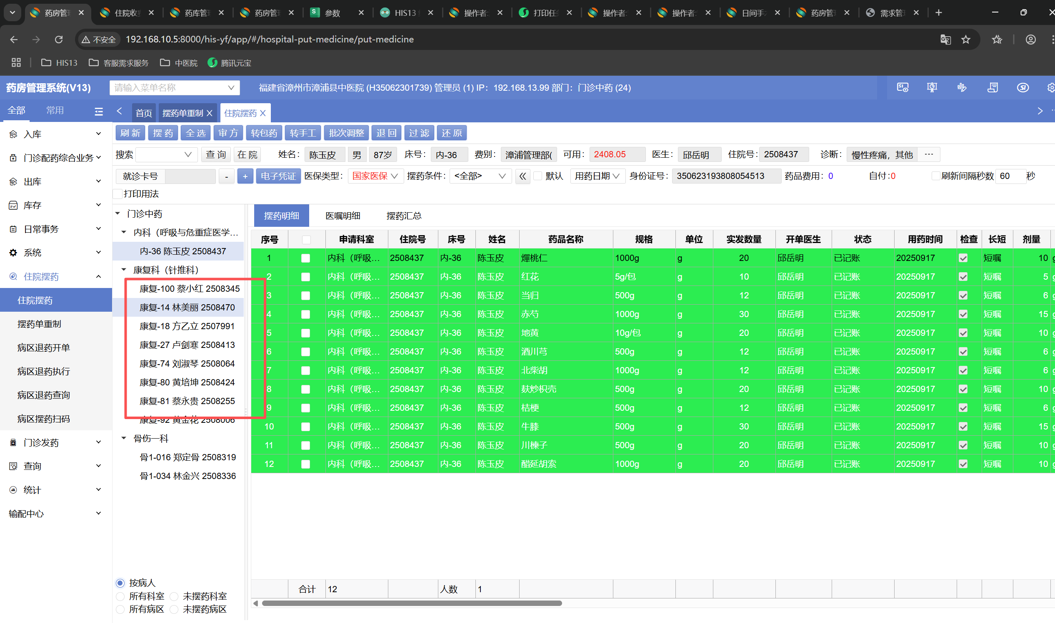
Task: Click the double-left-arrow collapse filter button
Action: pos(522,176)
